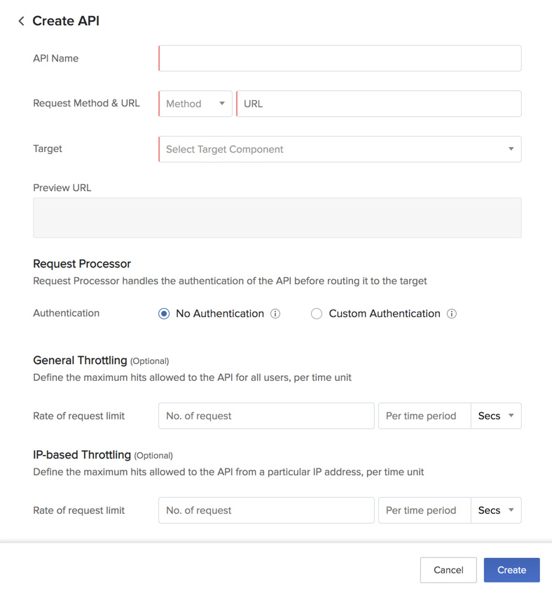This screenshot has width=552, height=593.
Task: Click the back arrow beside Create API
Action: click(21, 21)
